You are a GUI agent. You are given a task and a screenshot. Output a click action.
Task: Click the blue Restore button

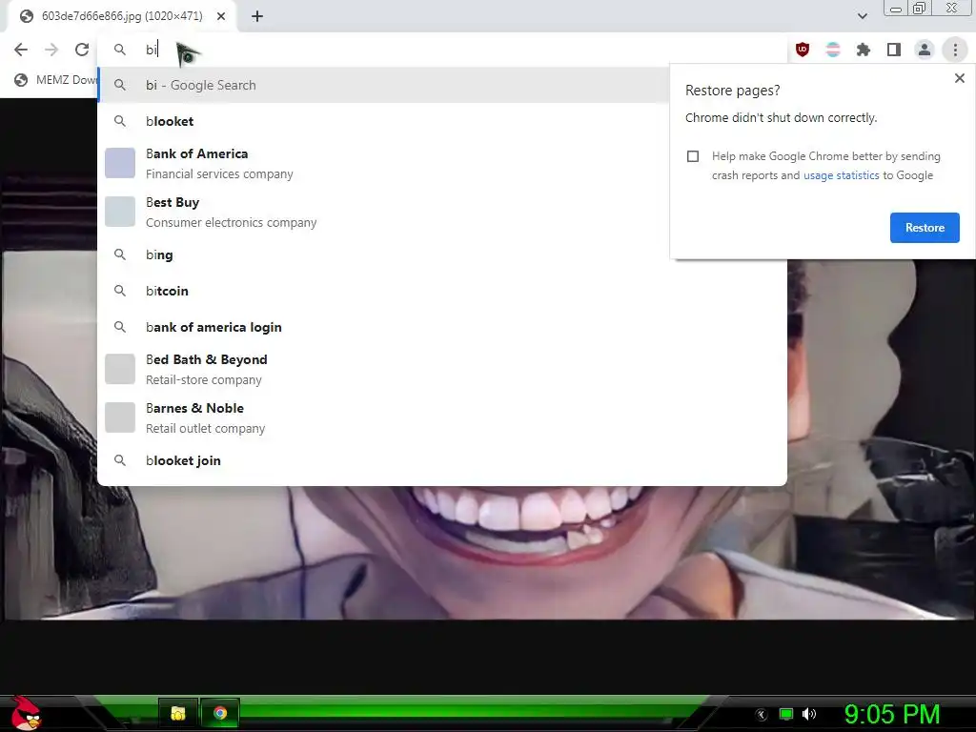point(925,228)
